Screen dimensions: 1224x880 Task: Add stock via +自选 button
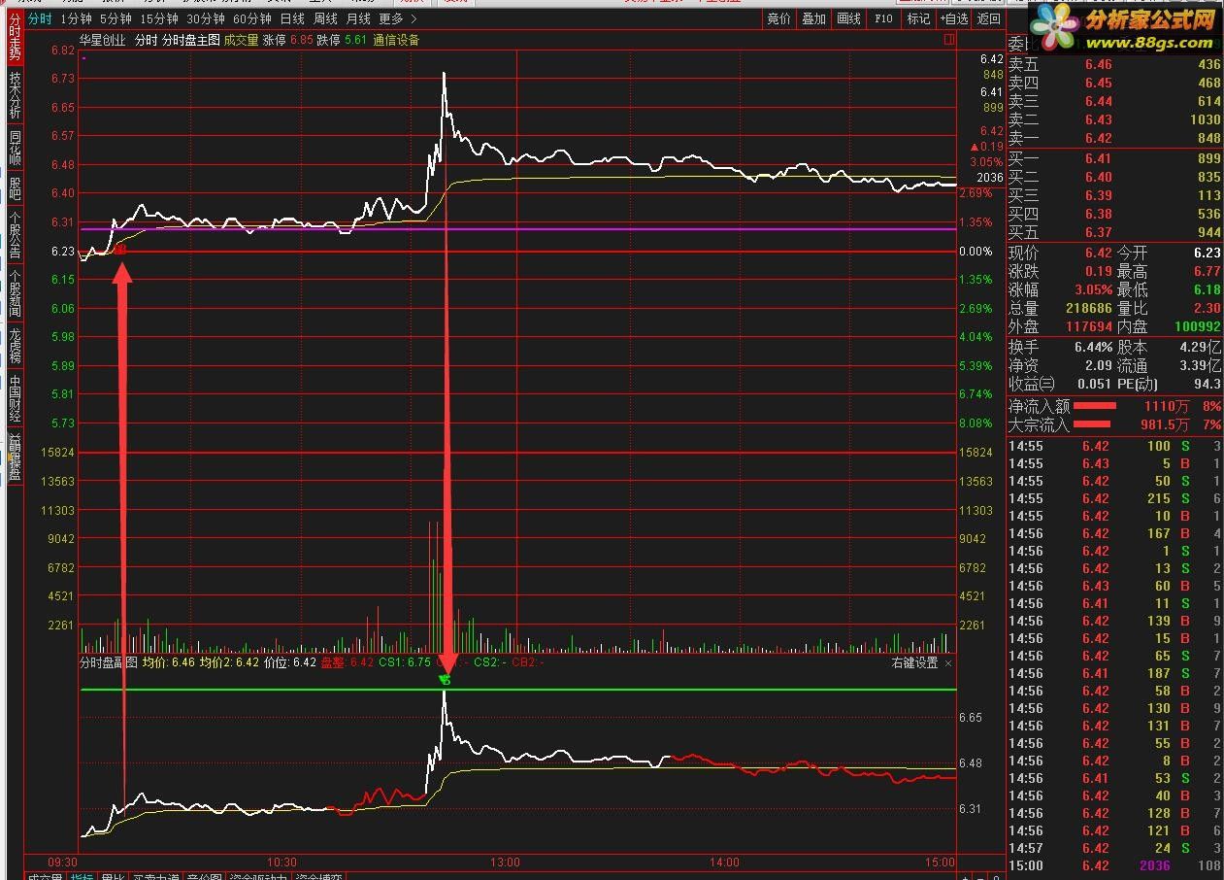click(x=954, y=18)
